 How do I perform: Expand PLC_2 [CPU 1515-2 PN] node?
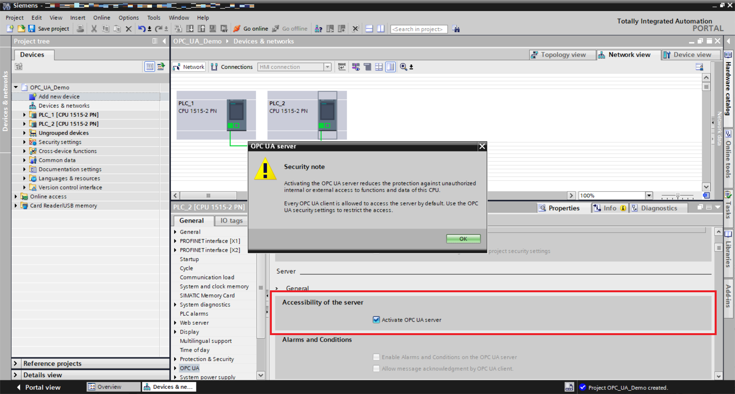click(24, 124)
